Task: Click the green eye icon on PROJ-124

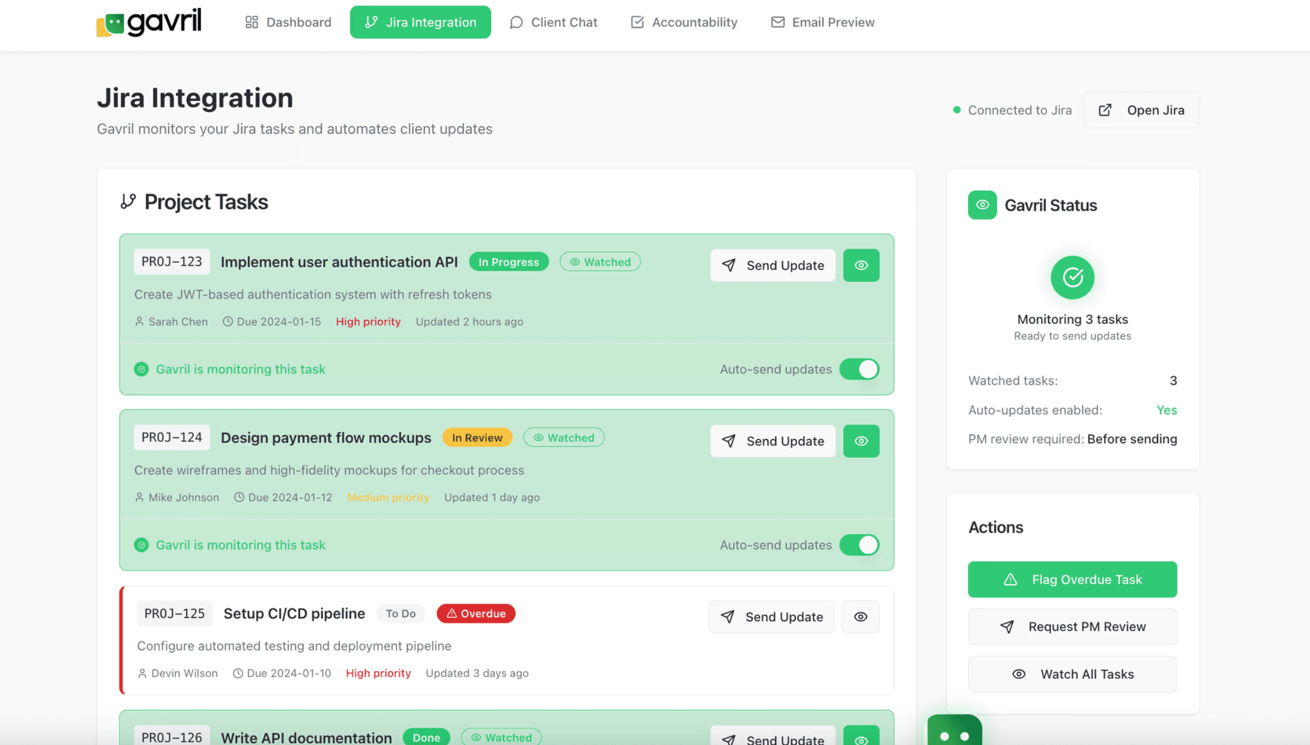Action: [x=861, y=441]
